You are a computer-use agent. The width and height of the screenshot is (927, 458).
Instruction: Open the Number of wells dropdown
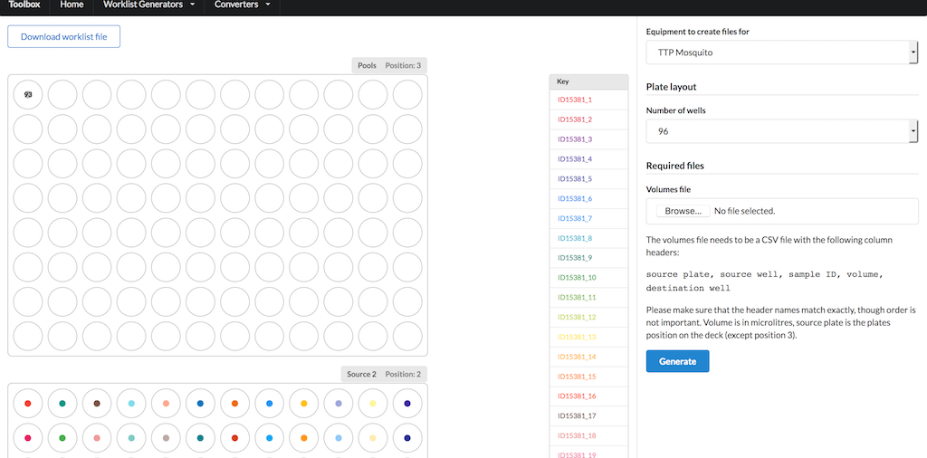(x=781, y=131)
